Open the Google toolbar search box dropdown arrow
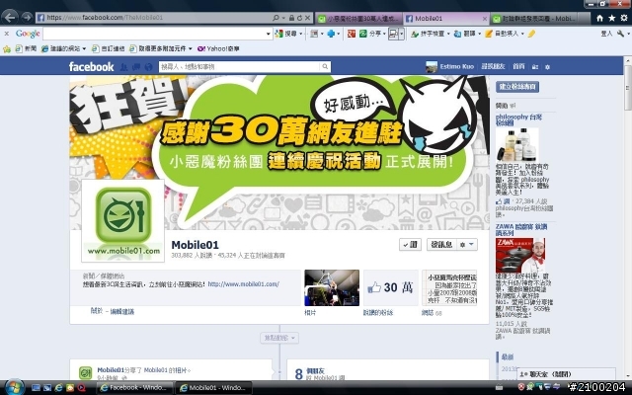632x395 pixels. pyautogui.click(x=269, y=34)
